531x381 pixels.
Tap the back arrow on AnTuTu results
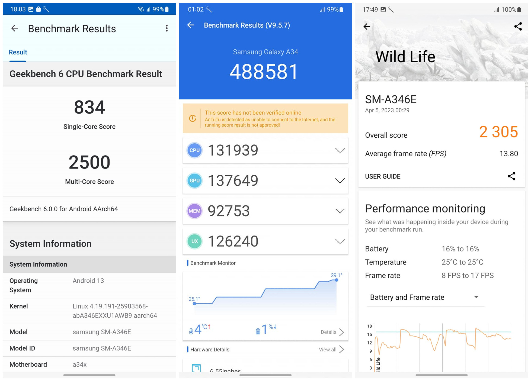click(x=191, y=25)
